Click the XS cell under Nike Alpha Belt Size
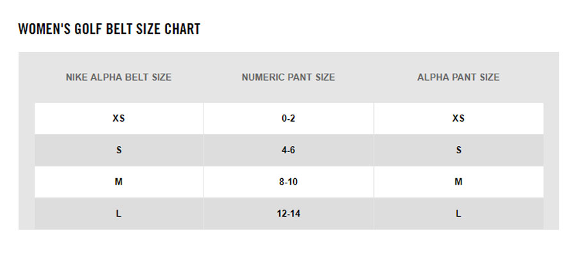The image size is (576, 257). (x=118, y=119)
